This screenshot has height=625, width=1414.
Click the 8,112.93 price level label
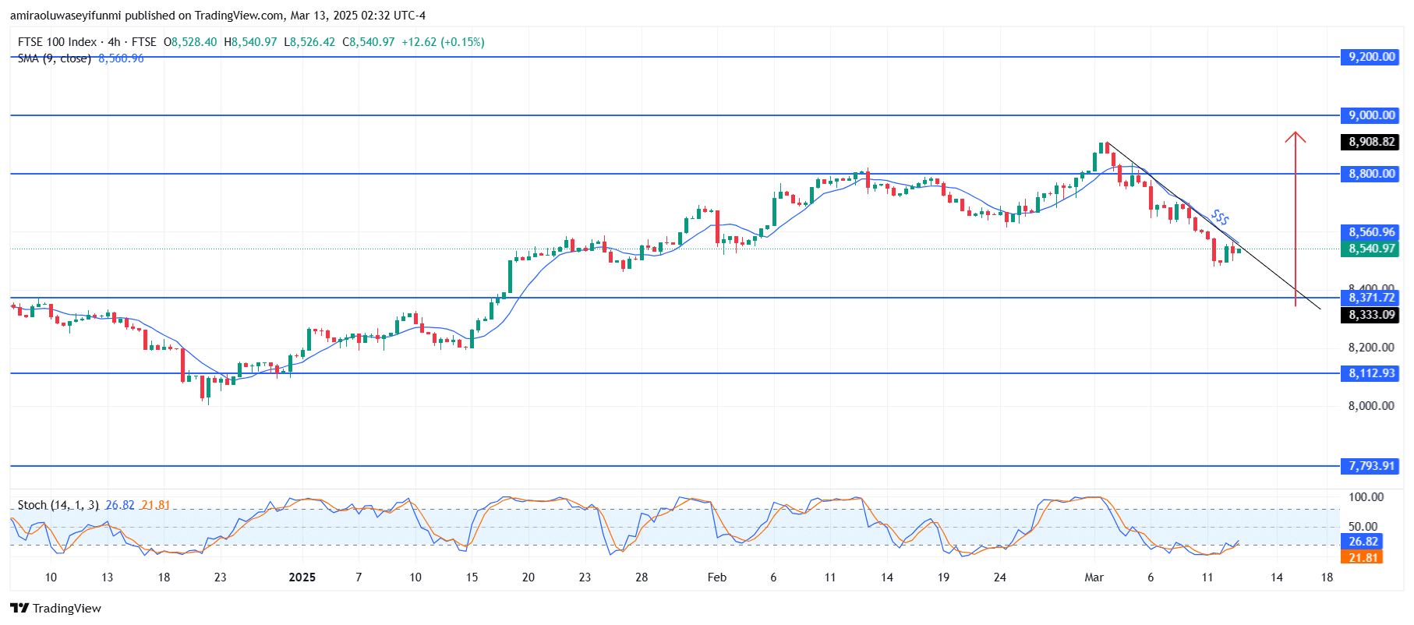(1371, 373)
